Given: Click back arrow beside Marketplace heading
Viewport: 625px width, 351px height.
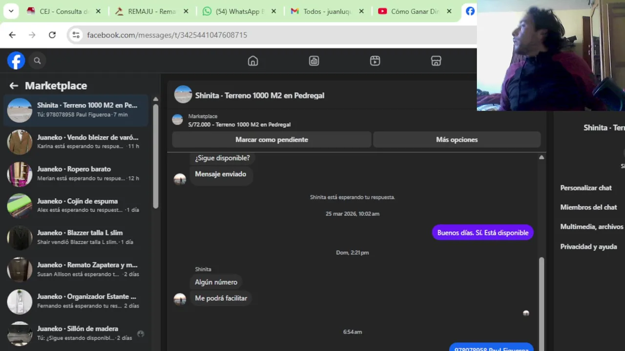Looking at the screenshot, I should tap(14, 86).
